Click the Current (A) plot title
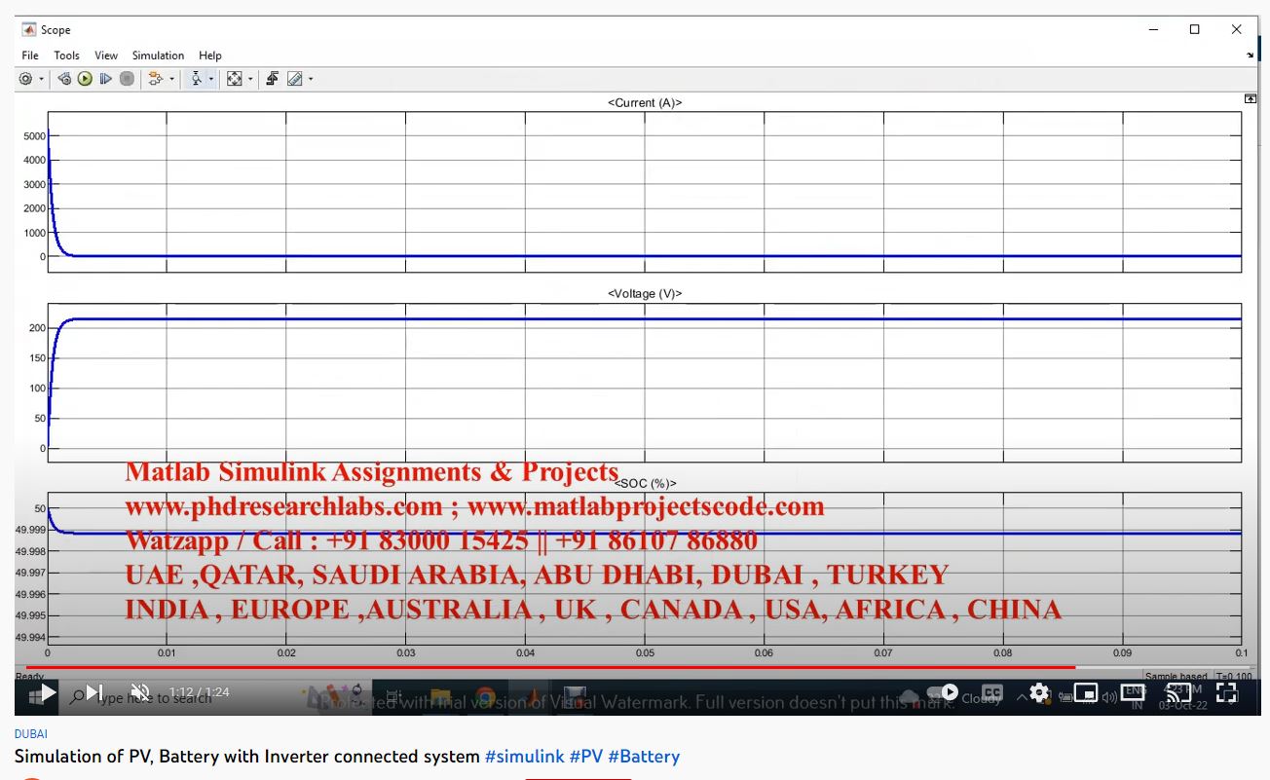The image size is (1270, 780). click(645, 102)
